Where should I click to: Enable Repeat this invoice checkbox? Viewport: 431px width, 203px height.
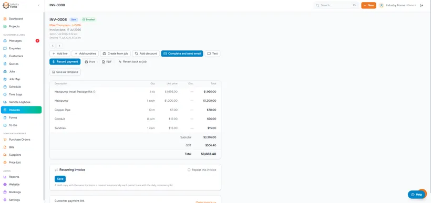189,170
